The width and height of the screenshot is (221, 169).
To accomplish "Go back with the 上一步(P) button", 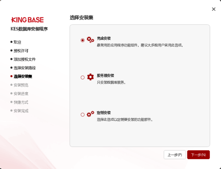I will (x=175, y=155).
